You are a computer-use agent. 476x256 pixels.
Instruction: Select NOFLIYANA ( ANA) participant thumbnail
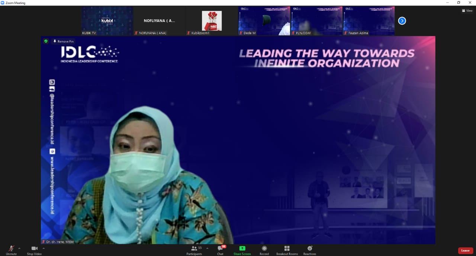[x=160, y=21]
